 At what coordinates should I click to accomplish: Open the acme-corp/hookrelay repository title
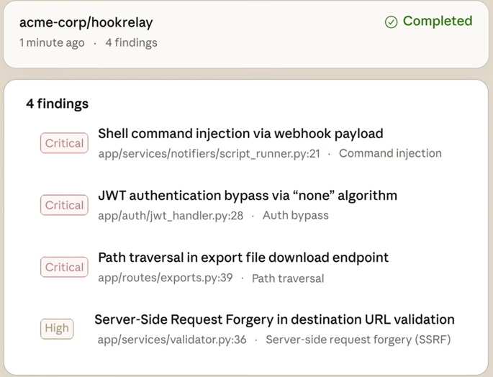tap(86, 22)
